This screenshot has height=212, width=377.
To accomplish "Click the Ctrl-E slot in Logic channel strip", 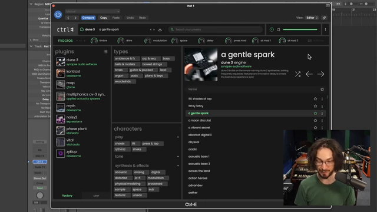I will 40,162.
